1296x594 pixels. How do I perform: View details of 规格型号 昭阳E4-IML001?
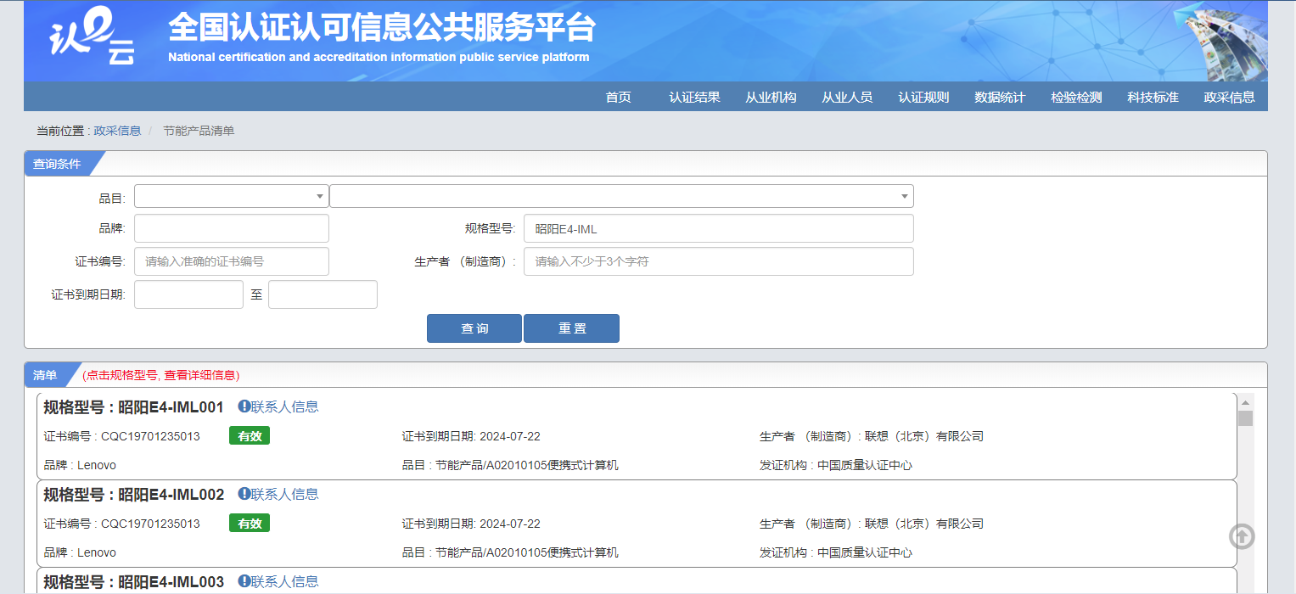[x=133, y=407]
